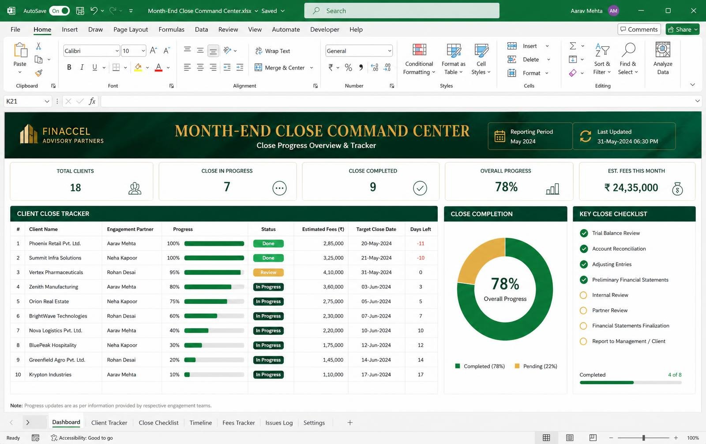Click the Format Painter brush icon
706x444 pixels.
(38, 73)
